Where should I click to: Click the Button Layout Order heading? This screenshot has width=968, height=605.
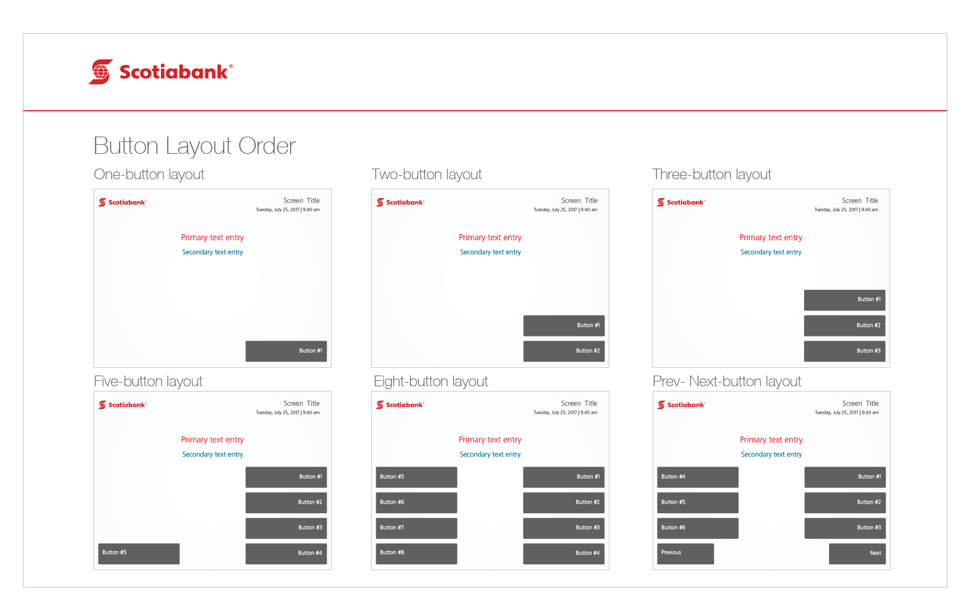(195, 146)
